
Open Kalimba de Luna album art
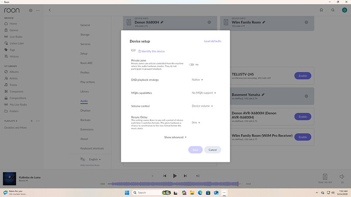coord(9,179)
